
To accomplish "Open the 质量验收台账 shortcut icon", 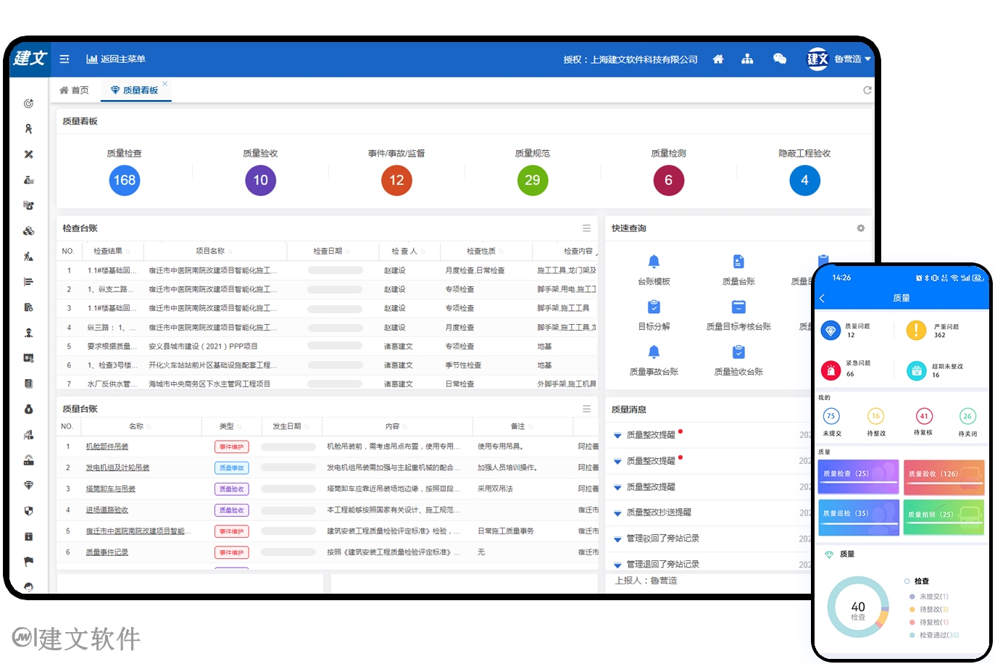I will coord(738,352).
